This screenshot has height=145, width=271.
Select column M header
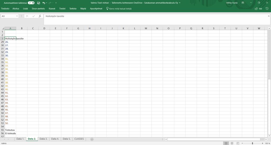(146, 28)
